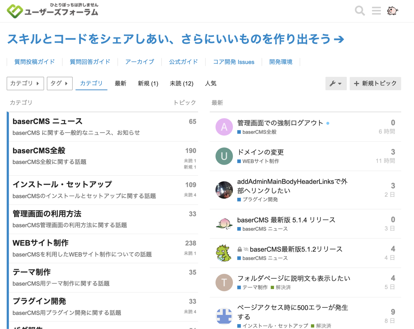The height and width of the screenshot is (329, 414).
Task: Click the 新規トピック button
Action: (x=375, y=84)
